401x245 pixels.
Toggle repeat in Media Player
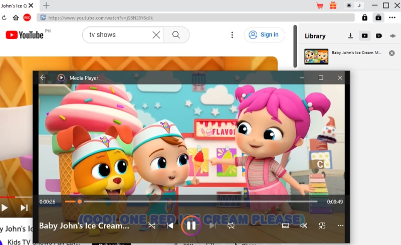pos(231,225)
